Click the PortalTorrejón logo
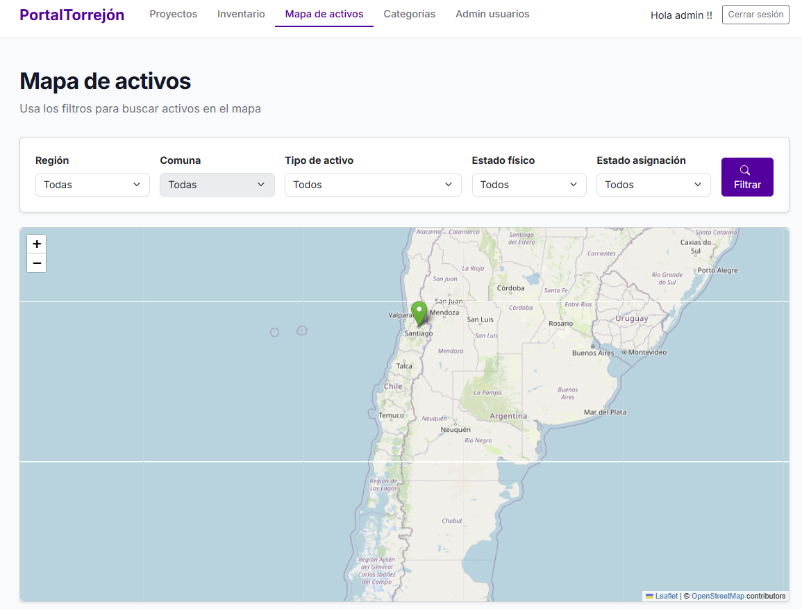802x609 pixels. pos(72,14)
